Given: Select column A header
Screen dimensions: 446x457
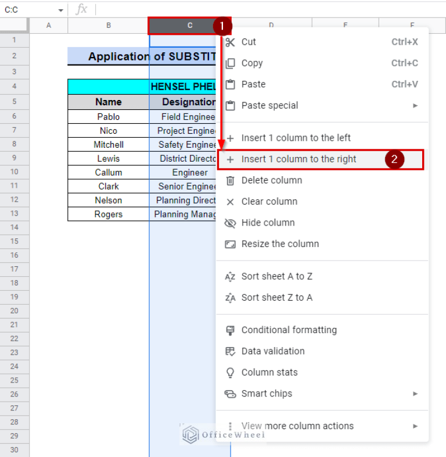Looking at the screenshot, I should point(49,26).
